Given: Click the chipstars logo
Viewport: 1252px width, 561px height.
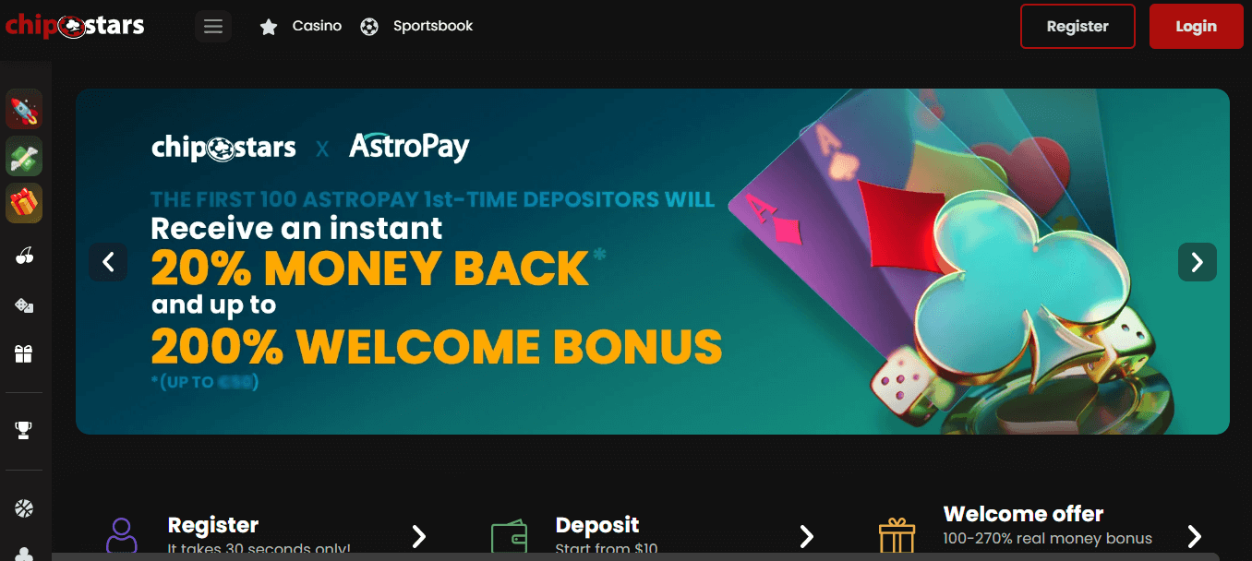Looking at the screenshot, I should click(x=75, y=26).
